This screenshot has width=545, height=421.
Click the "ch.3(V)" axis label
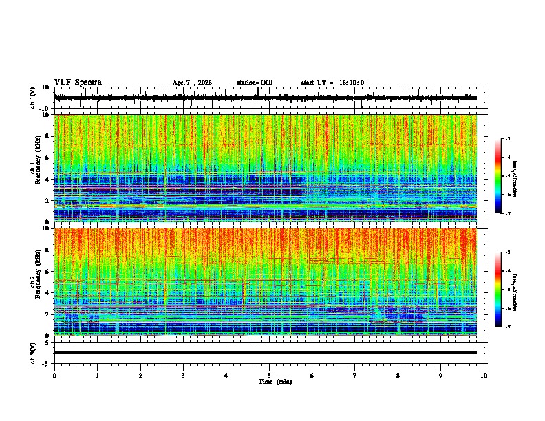tap(33, 353)
